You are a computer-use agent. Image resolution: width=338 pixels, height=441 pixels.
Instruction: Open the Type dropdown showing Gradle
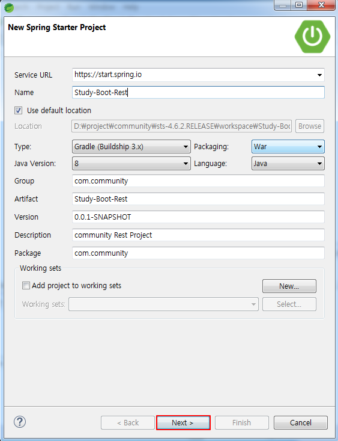tap(131, 147)
